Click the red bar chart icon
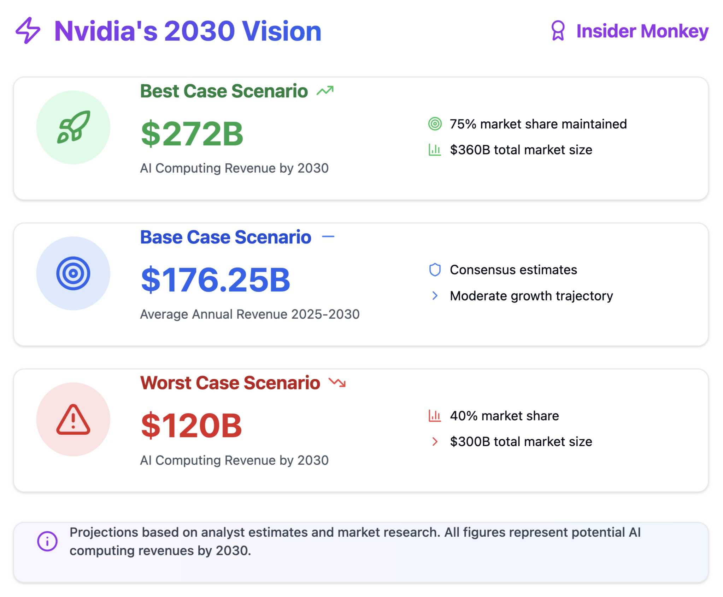This screenshot has width=723, height=597. [435, 416]
